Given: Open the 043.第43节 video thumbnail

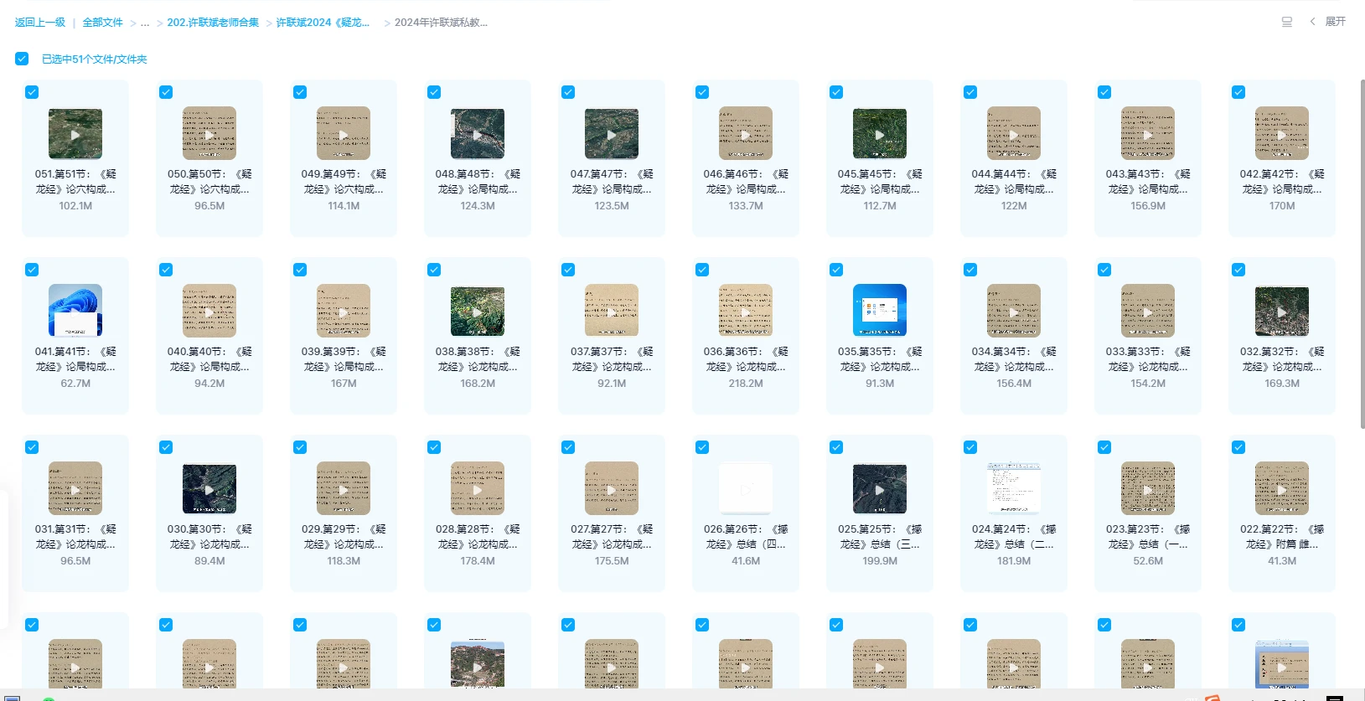Looking at the screenshot, I should (x=1148, y=134).
